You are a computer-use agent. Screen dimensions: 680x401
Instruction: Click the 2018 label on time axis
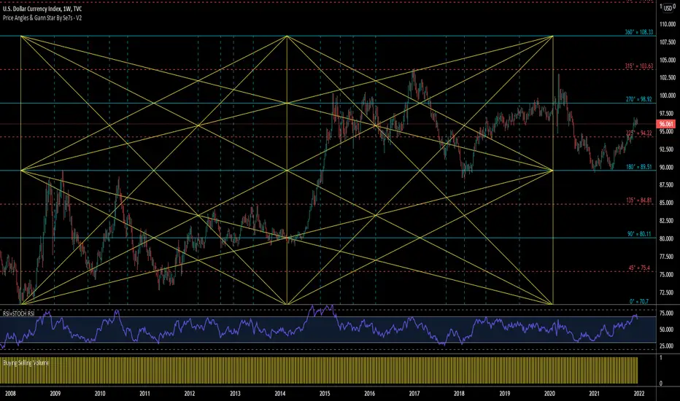pyautogui.click(x=459, y=394)
